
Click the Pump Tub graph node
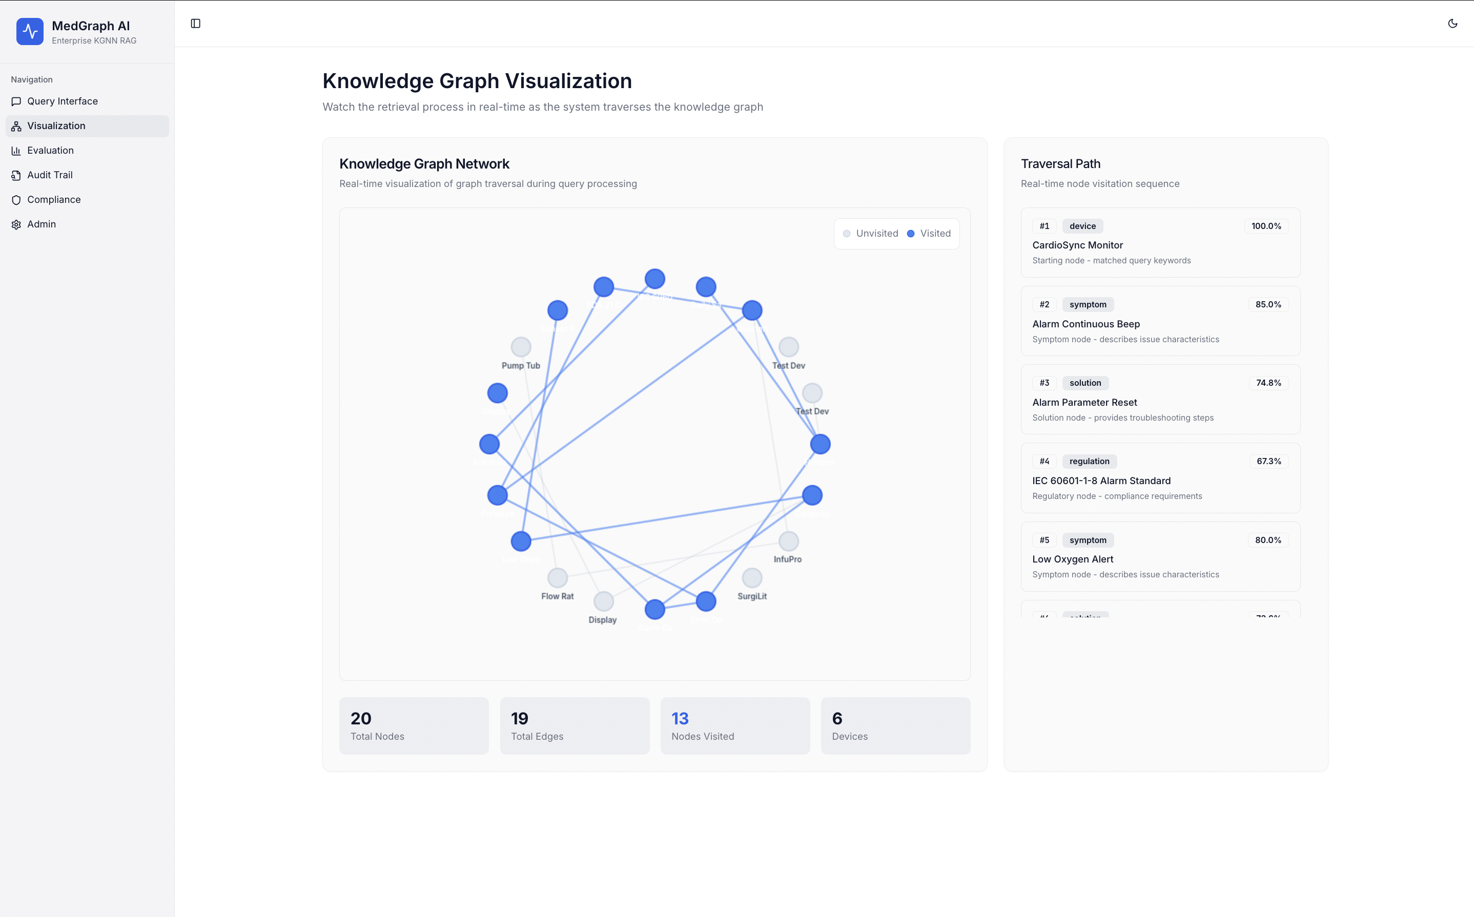(x=520, y=347)
